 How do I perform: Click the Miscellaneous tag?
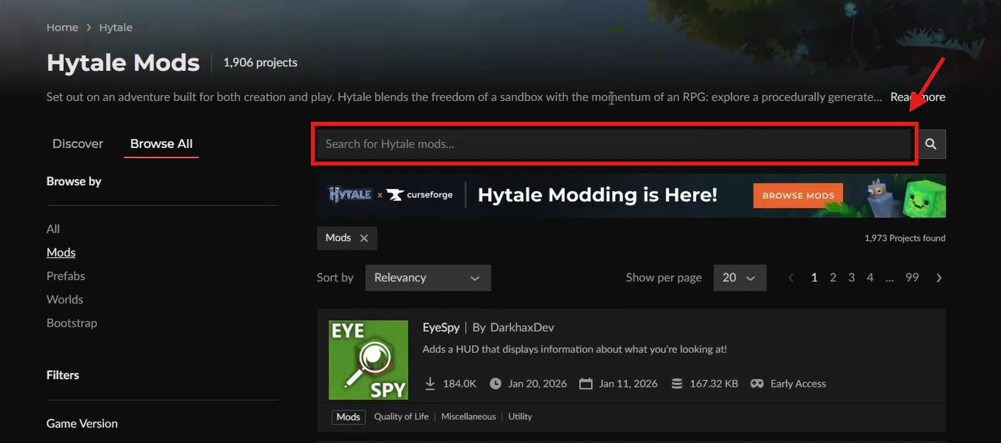coord(468,417)
